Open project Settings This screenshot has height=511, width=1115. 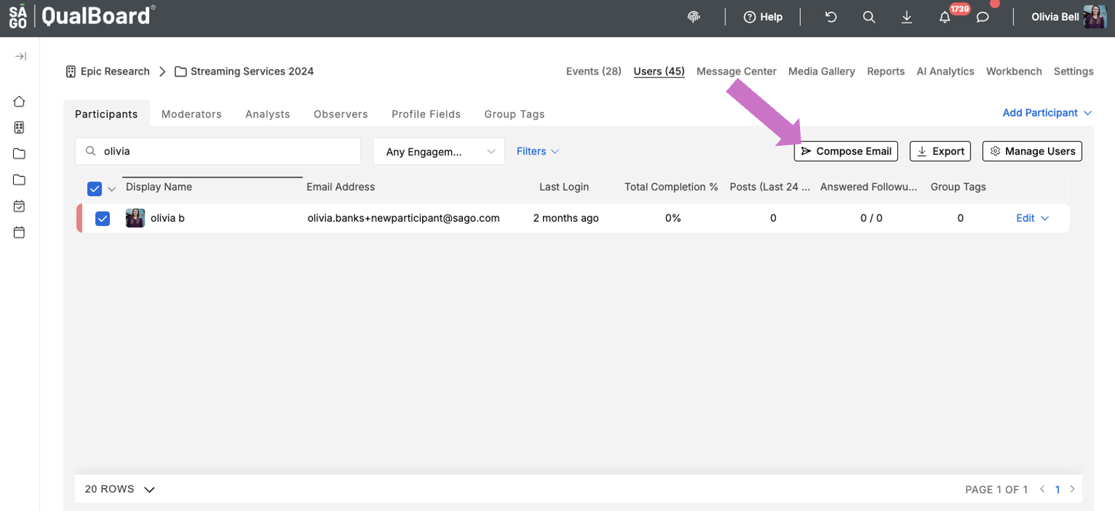point(1074,71)
